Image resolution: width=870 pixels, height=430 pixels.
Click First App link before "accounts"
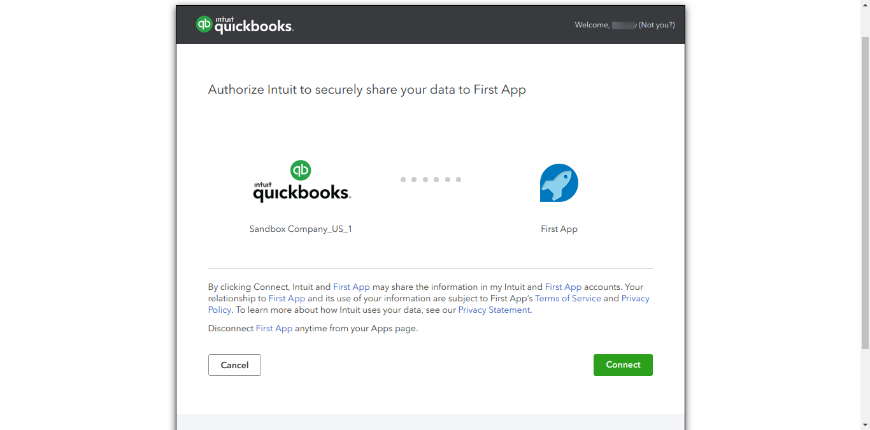(x=563, y=287)
